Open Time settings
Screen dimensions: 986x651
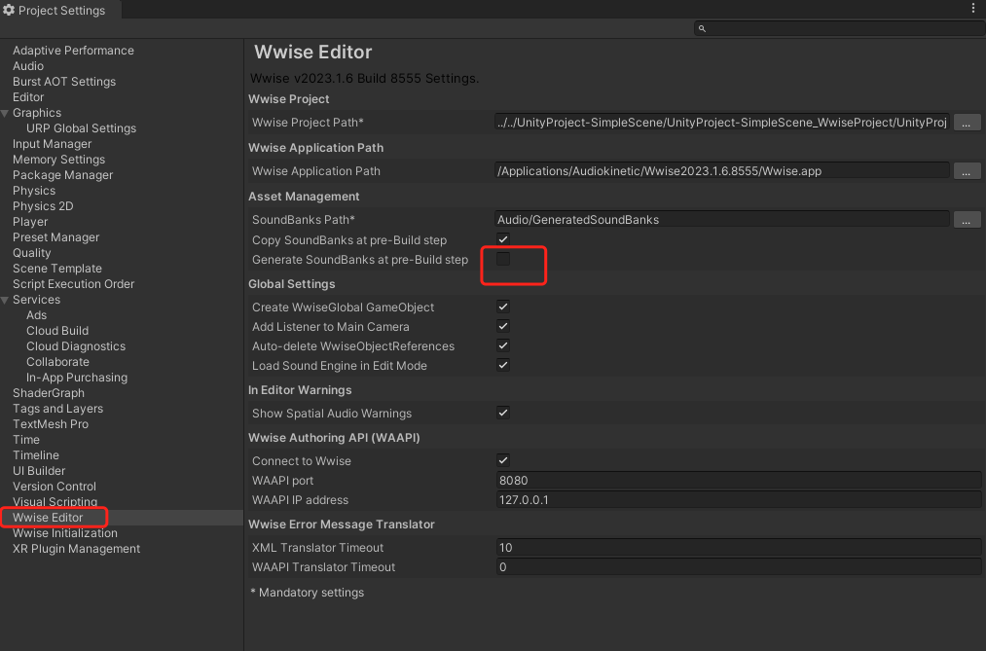(x=25, y=440)
